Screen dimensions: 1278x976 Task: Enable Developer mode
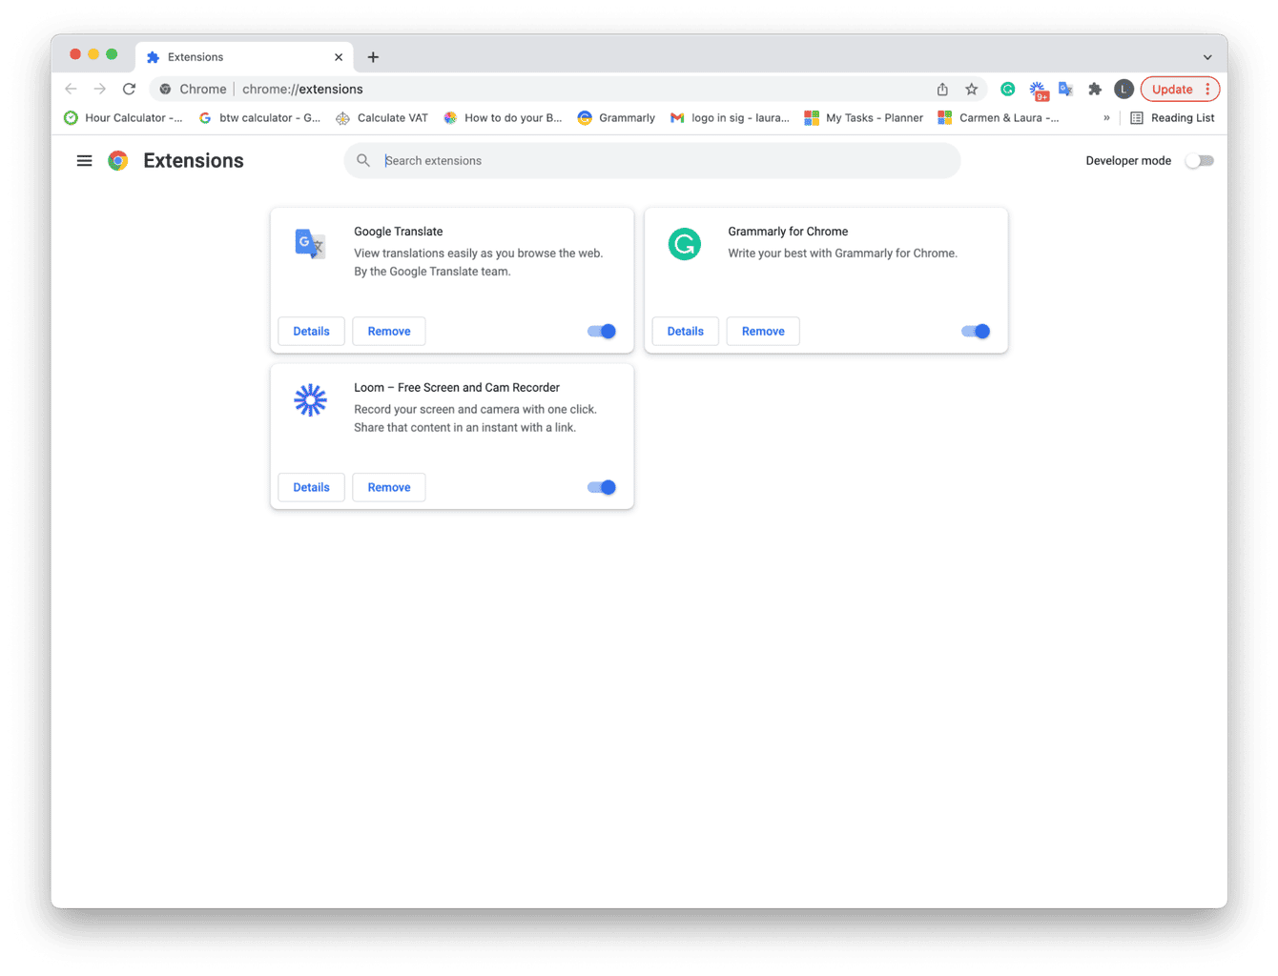coord(1199,160)
